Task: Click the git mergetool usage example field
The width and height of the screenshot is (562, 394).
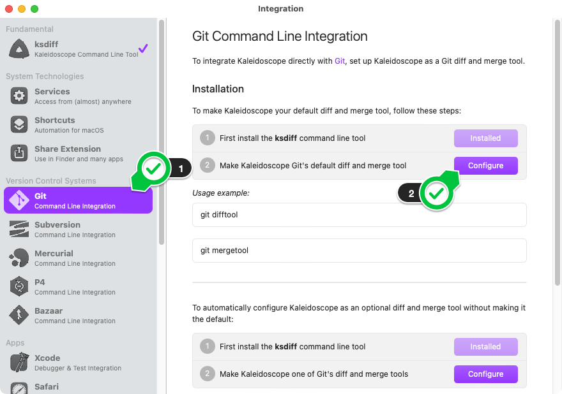Action: pos(359,251)
